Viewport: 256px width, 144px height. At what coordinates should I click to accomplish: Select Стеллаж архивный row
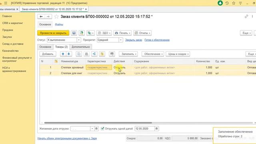coord(72,68)
